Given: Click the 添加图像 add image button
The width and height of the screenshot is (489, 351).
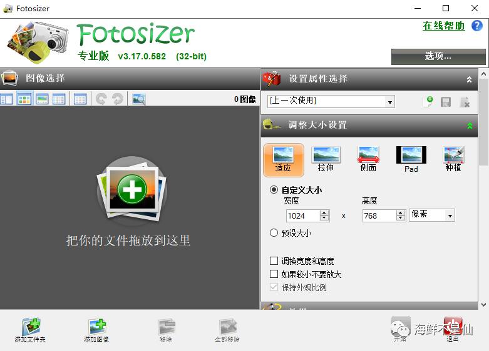Looking at the screenshot, I should pyautogui.click(x=96, y=330).
